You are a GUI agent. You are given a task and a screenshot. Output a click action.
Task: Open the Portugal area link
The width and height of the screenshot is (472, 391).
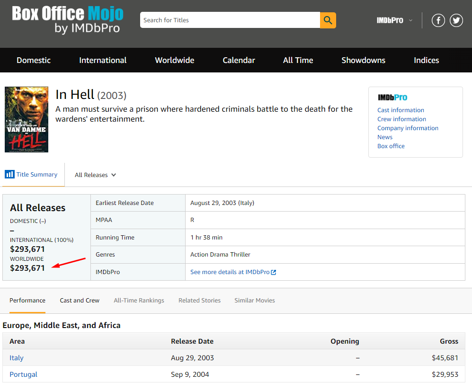tap(24, 374)
